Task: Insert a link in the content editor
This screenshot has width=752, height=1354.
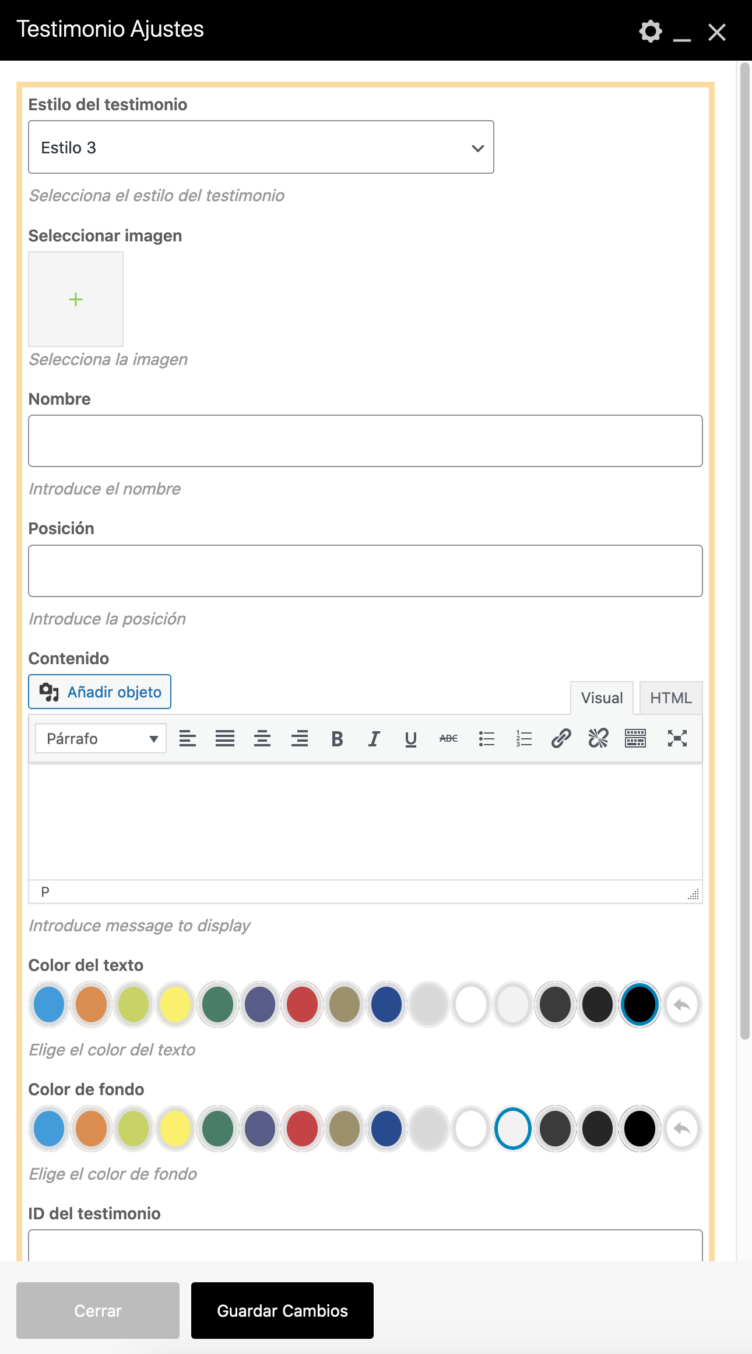Action: pyautogui.click(x=561, y=739)
